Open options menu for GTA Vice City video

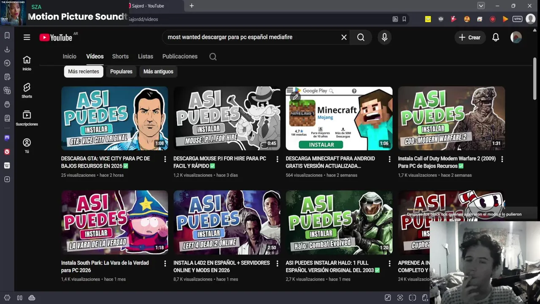point(165,159)
